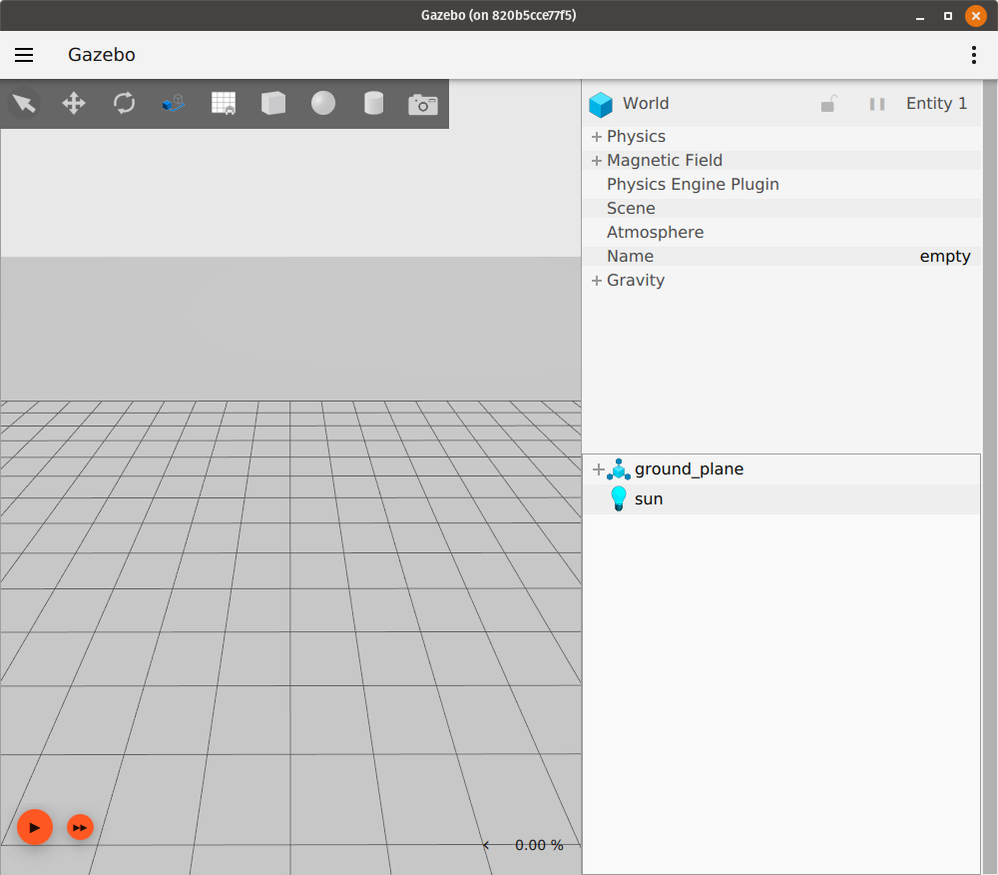Viewport: 998px width, 875px height.
Task: Select the arrow selection tool
Action: click(23, 103)
